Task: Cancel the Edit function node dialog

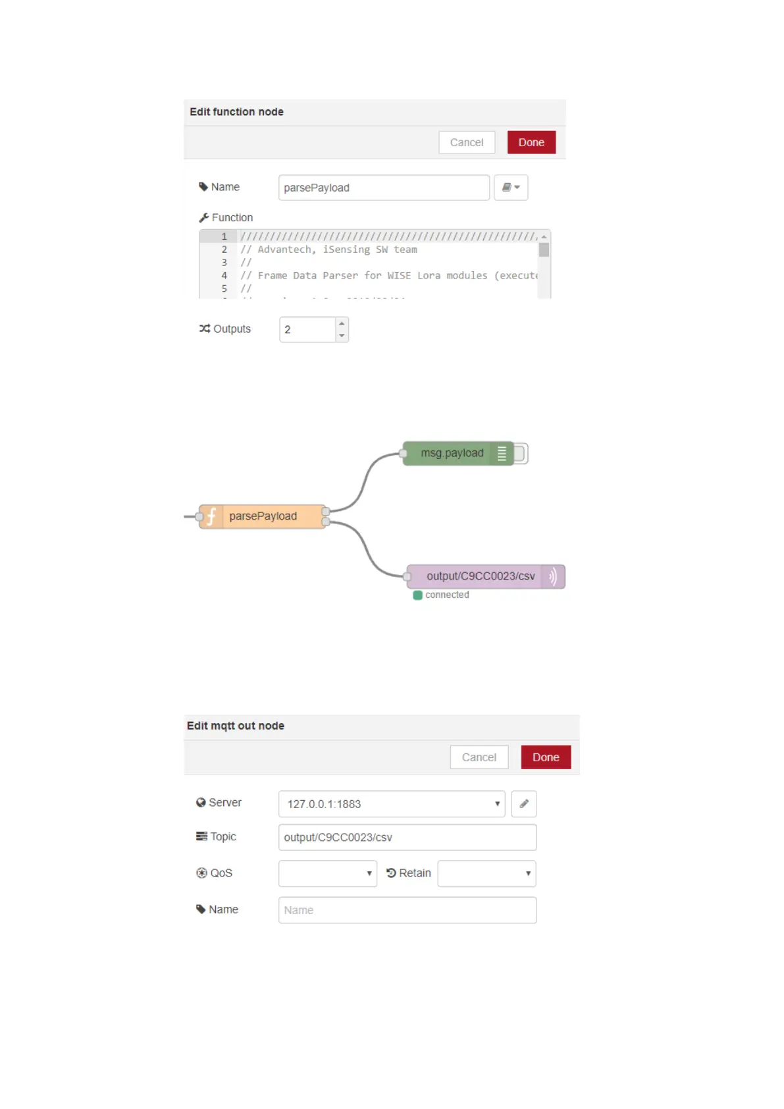Action: click(x=466, y=142)
